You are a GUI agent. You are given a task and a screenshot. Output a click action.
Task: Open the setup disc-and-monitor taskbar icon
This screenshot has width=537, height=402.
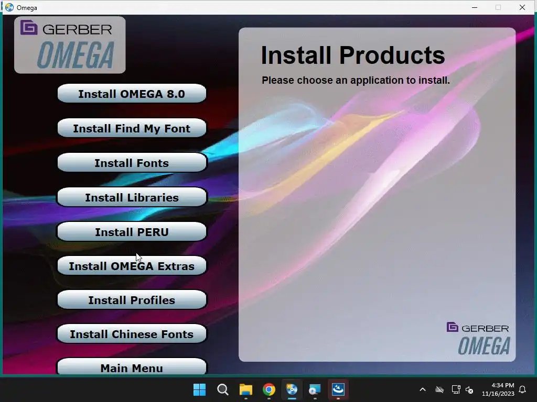click(x=315, y=389)
